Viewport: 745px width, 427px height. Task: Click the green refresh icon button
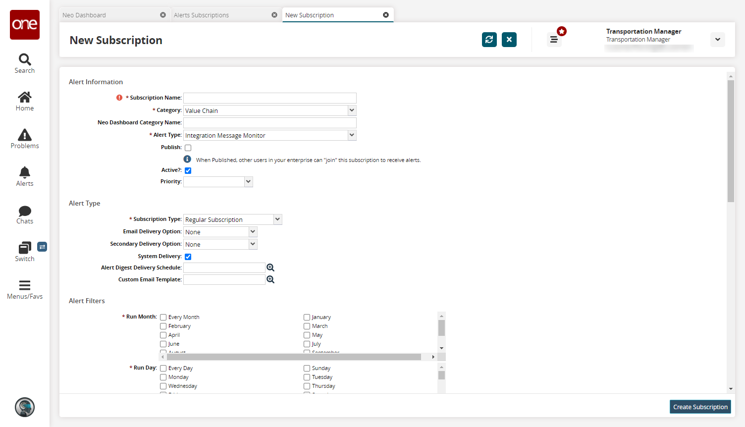coord(489,40)
